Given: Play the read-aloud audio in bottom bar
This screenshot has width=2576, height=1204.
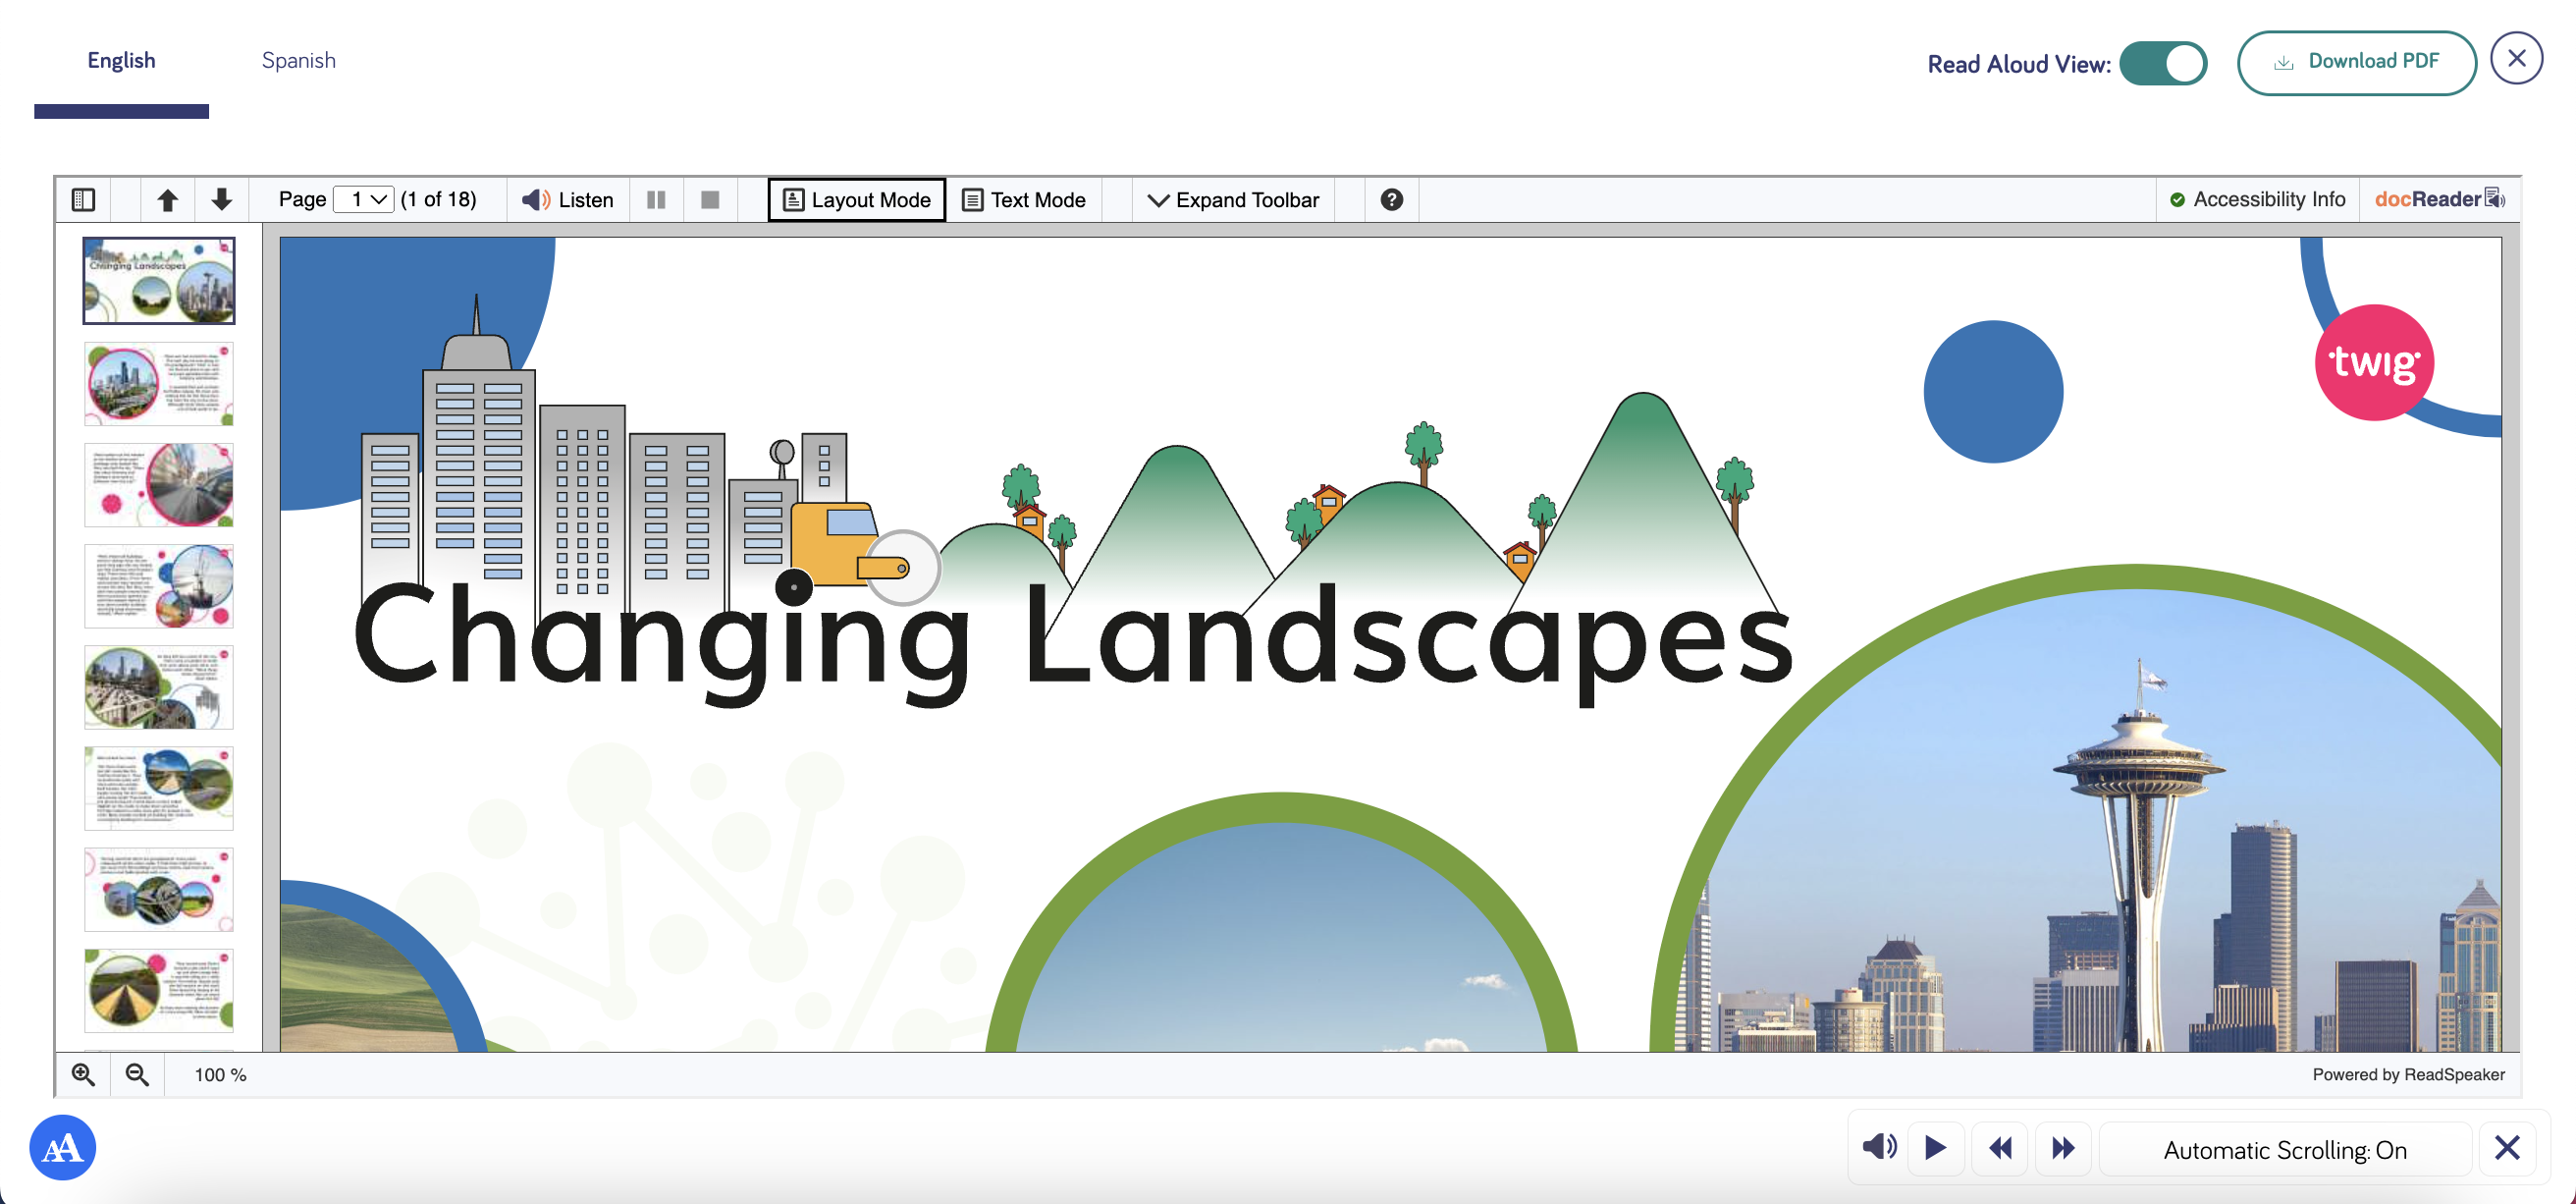Looking at the screenshot, I should [x=1935, y=1147].
